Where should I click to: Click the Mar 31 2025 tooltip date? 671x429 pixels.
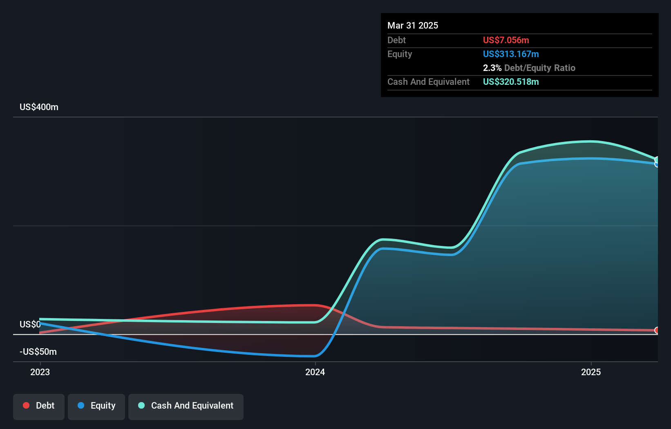point(413,25)
